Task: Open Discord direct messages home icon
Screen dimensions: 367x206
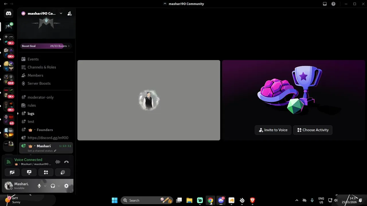Action: (9, 13)
